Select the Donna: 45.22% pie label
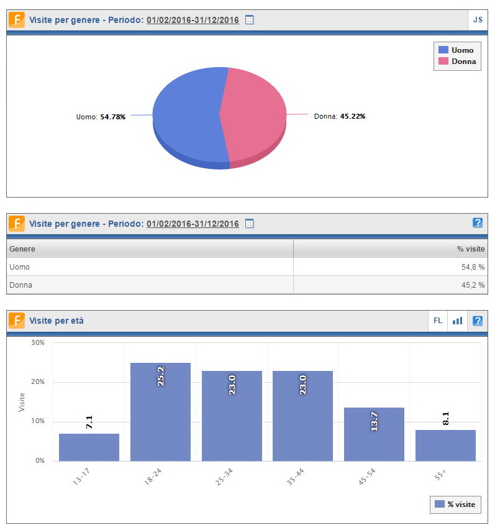Screen dimensions: 495x530 (340, 116)
